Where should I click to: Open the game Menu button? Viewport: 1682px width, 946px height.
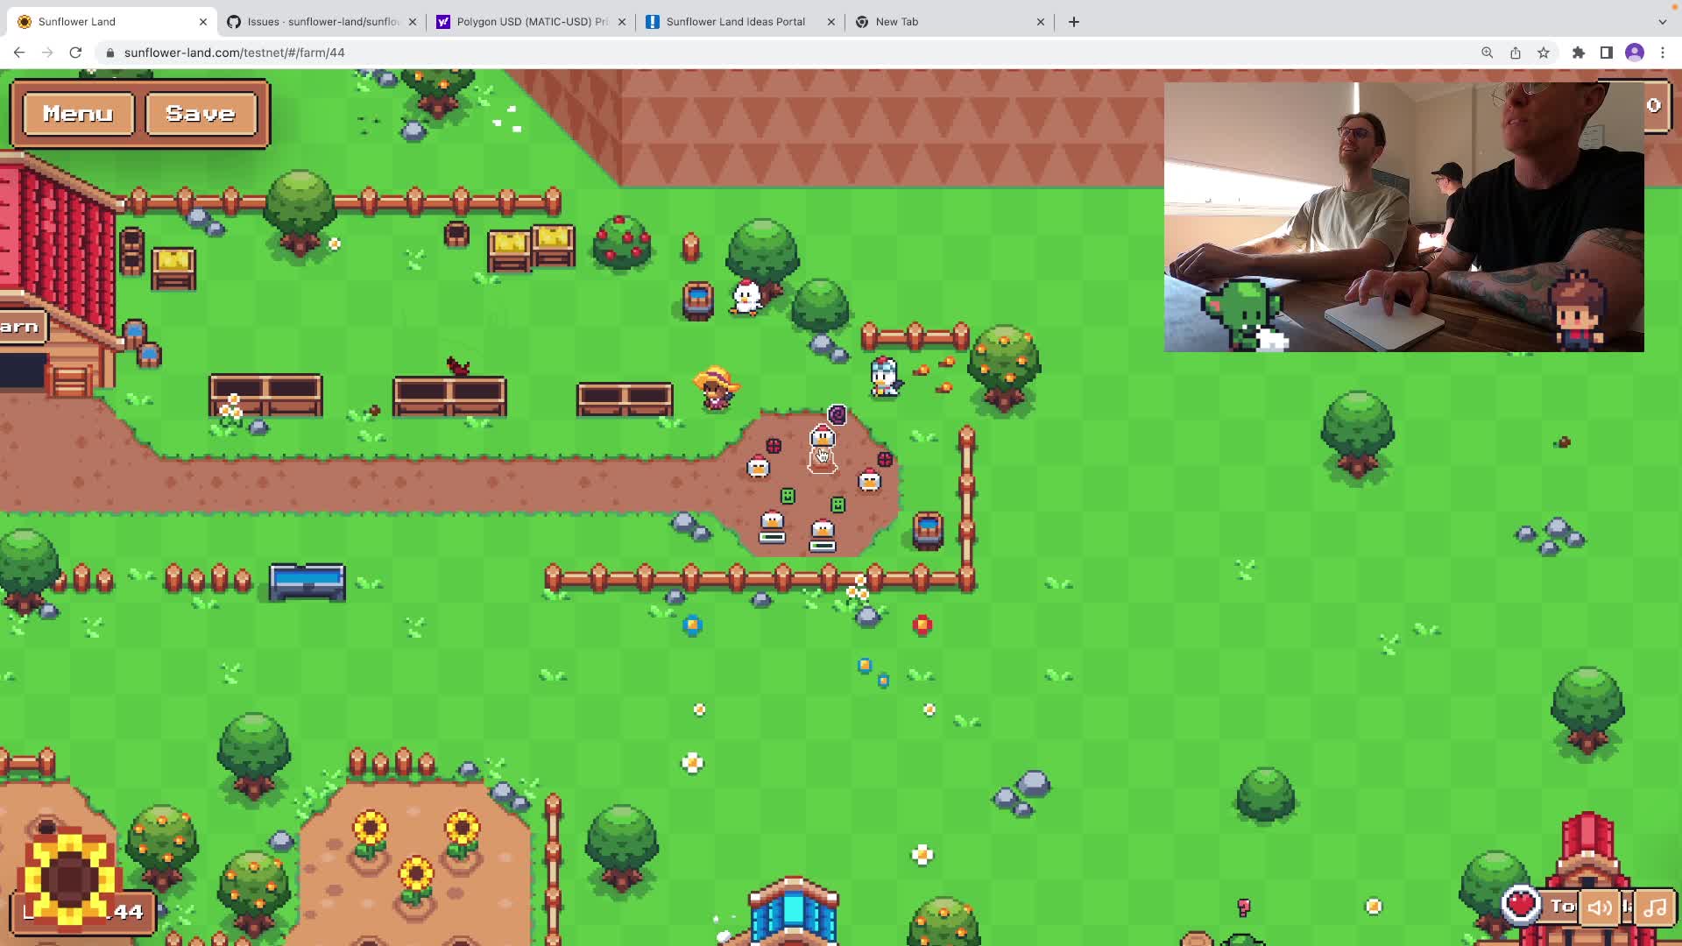tap(78, 114)
